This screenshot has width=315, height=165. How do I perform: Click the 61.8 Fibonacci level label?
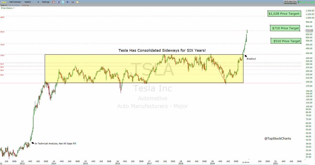(2, 64)
